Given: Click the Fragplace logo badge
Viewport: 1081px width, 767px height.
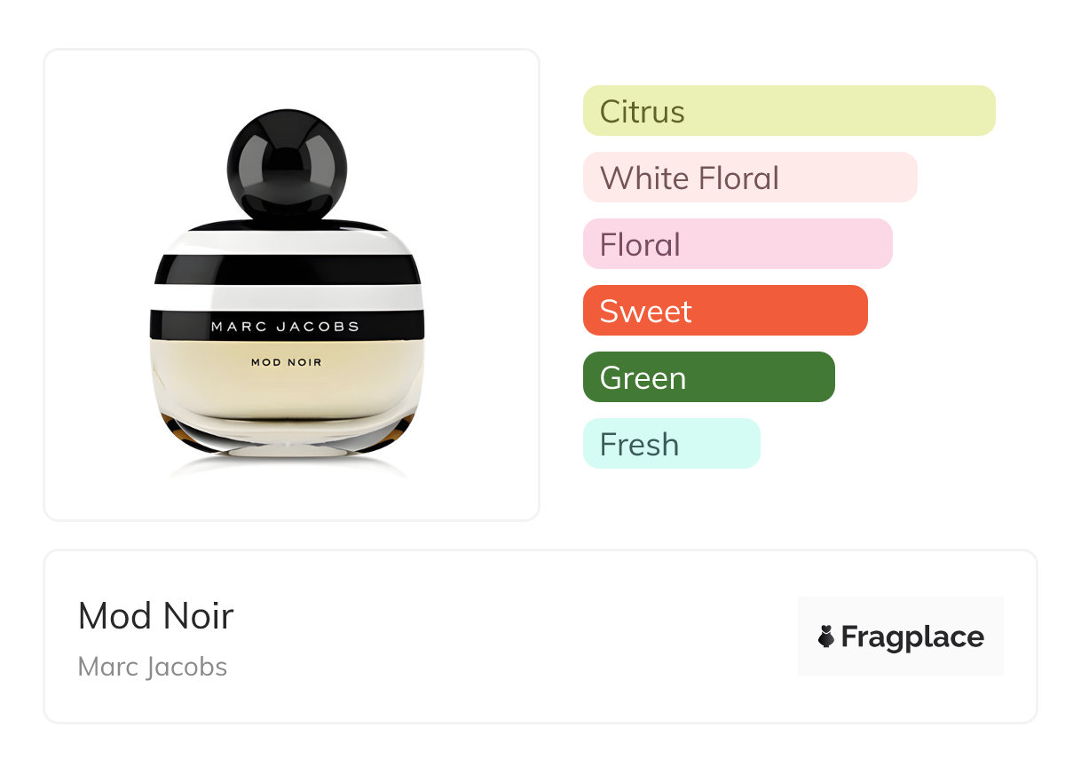Looking at the screenshot, I should click(x=901, y=637).
